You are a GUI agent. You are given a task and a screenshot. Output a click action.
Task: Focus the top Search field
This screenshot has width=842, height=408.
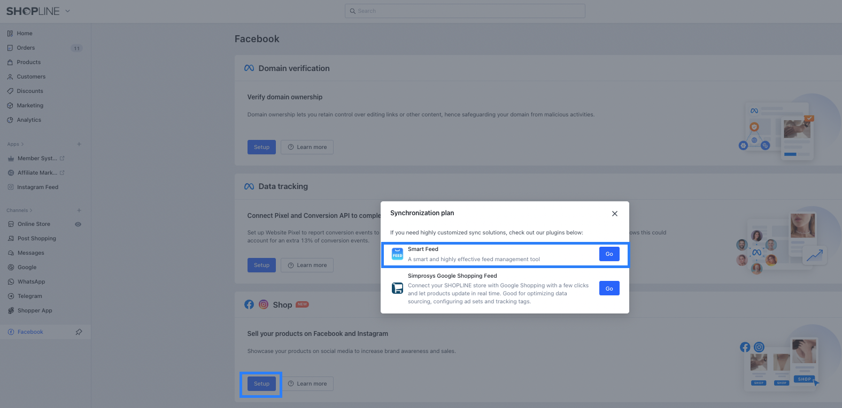coord(465,11)
